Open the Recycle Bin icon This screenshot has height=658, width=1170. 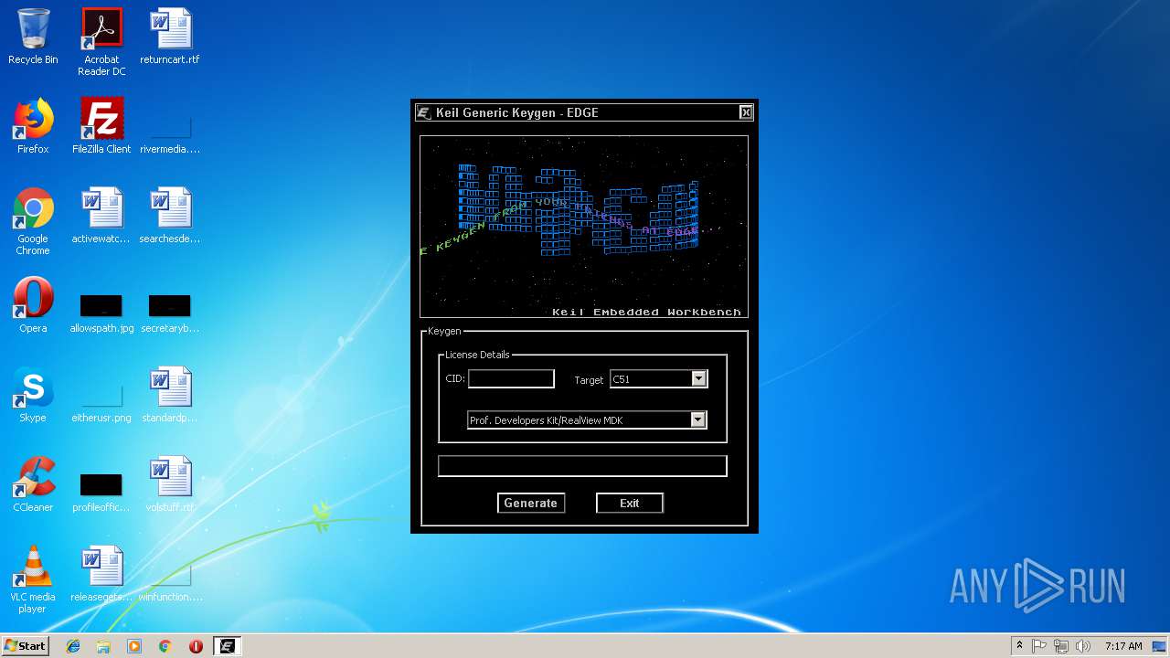[33, 37]
